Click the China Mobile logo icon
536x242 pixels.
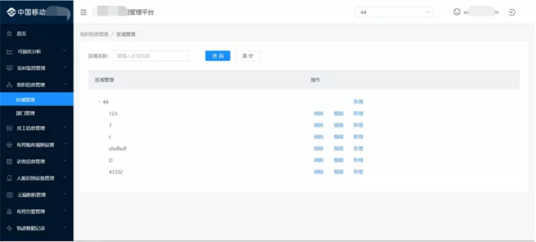11,13
